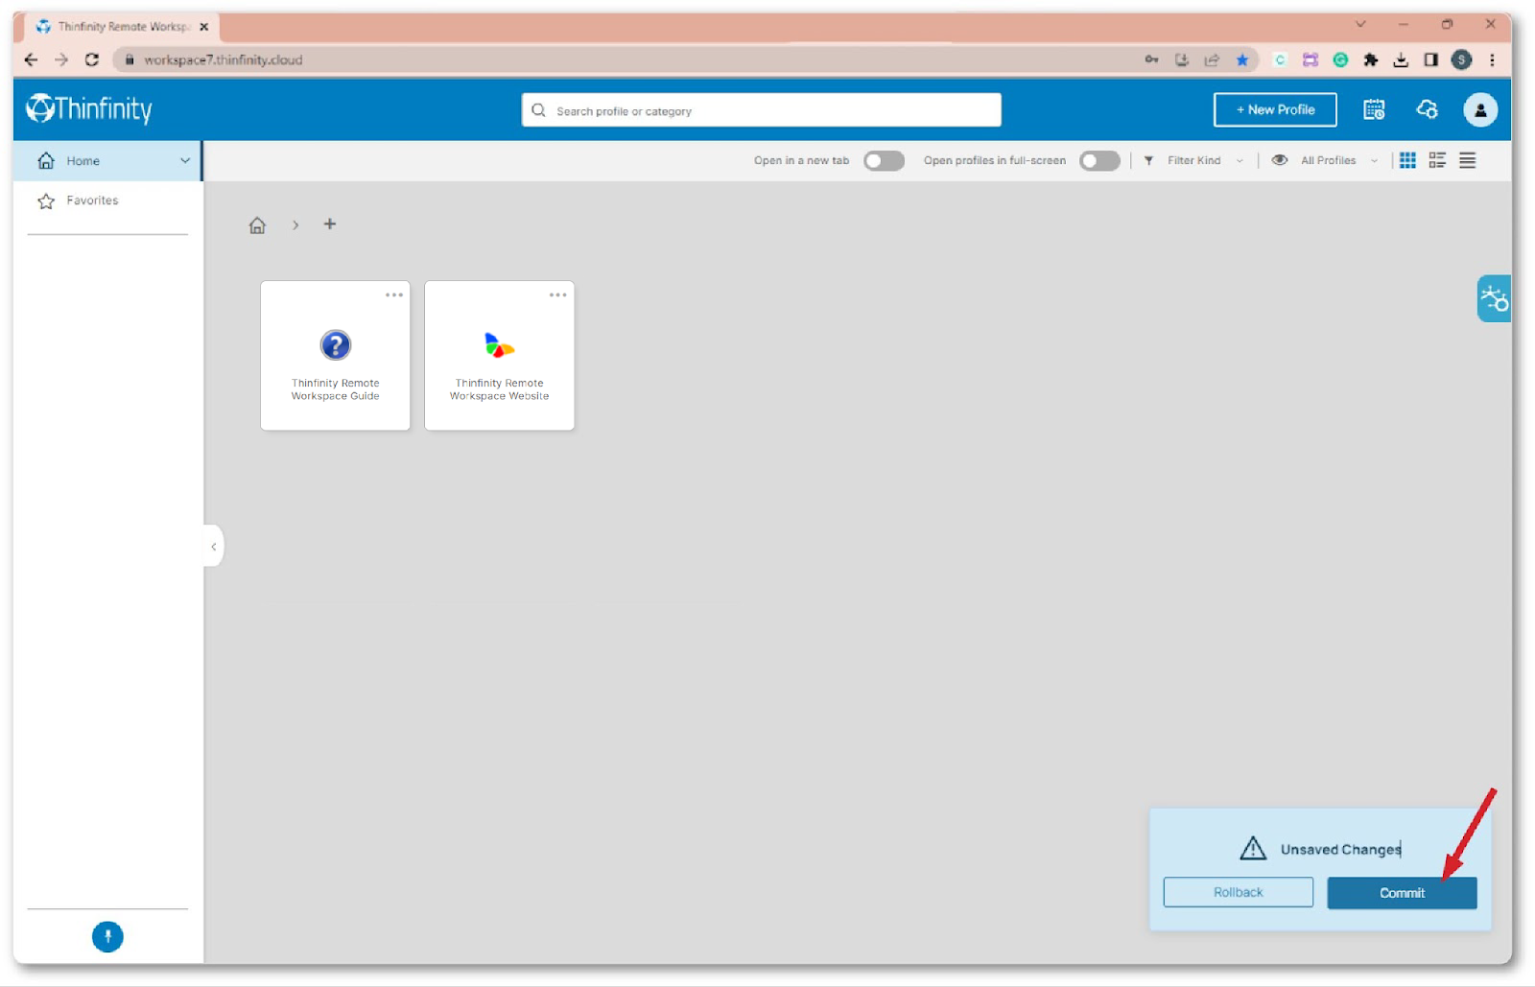The width and height of the screenshot is (1535, 987).
Task: Open Thinfinity Remote Workspace Website profile
Action: pyautogui.click(x=500, y=356)
